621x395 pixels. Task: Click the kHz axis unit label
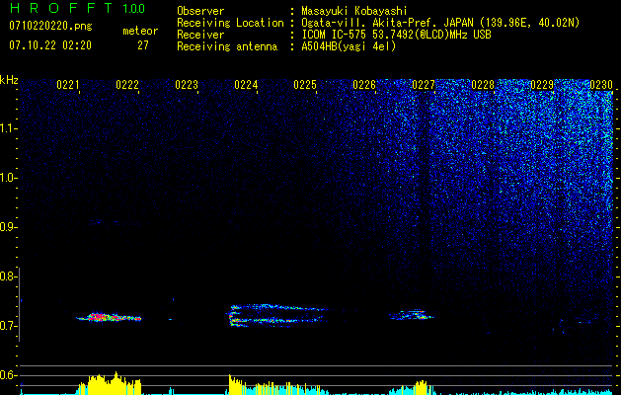(9, 80)
